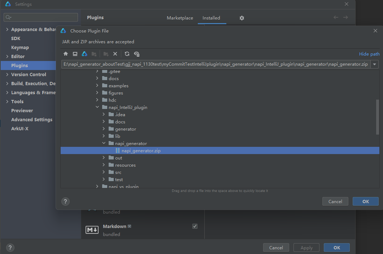Select napi_generator.zip file in tree
383x254 pixels.
click(x=141, y=151)
